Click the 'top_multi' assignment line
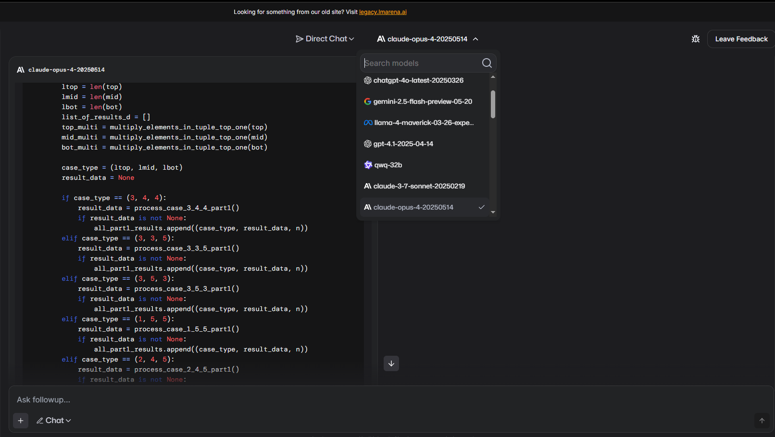The width and height of the screenshot is (775, 437). tap(164, 127)
